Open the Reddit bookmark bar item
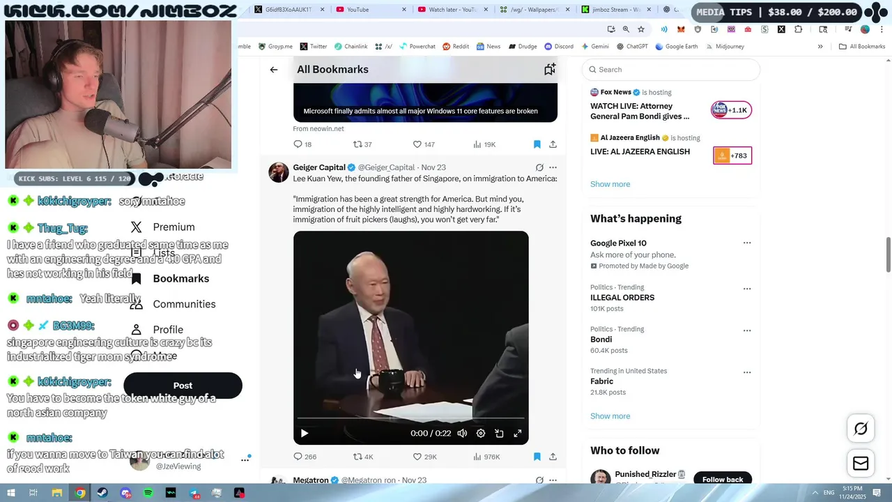 point(456,47)
